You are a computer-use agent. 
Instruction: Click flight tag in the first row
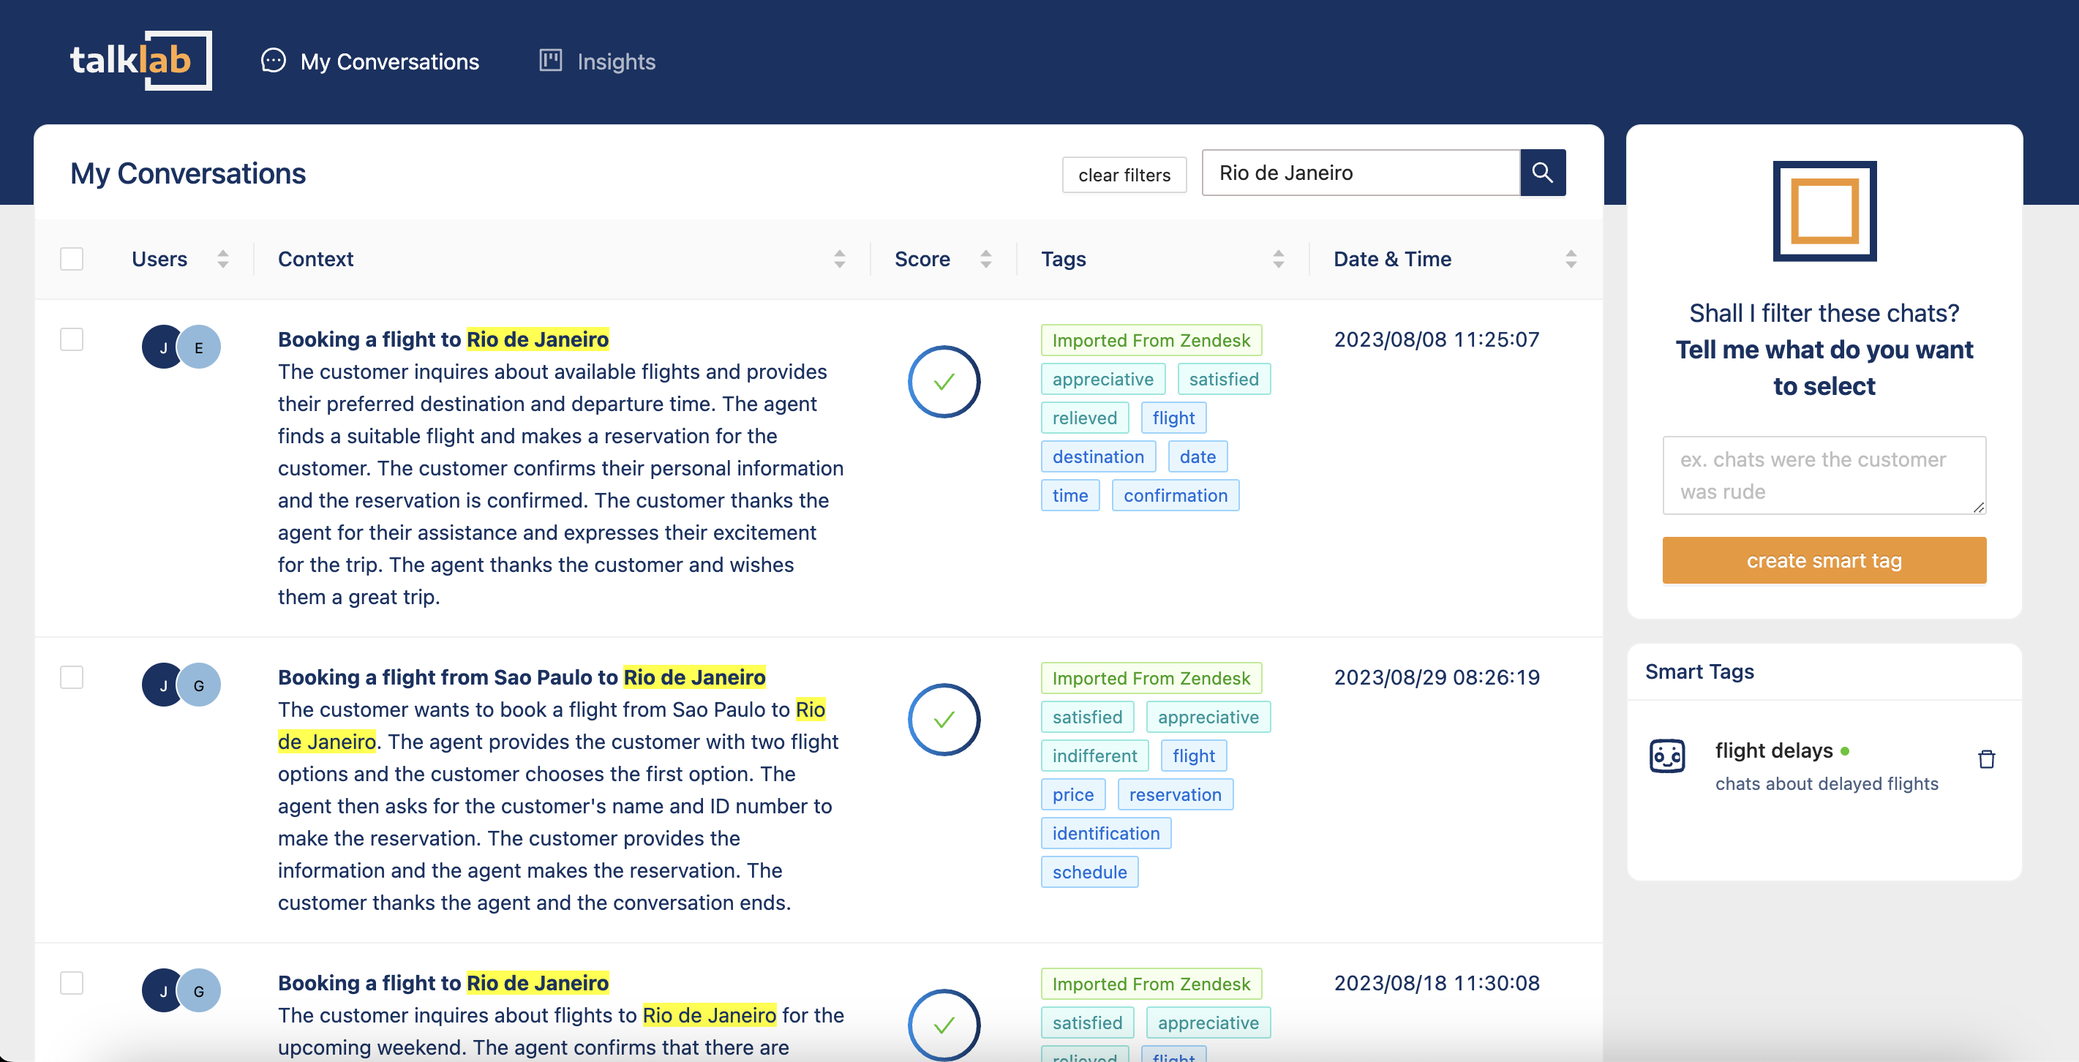tap(1173, 418)
